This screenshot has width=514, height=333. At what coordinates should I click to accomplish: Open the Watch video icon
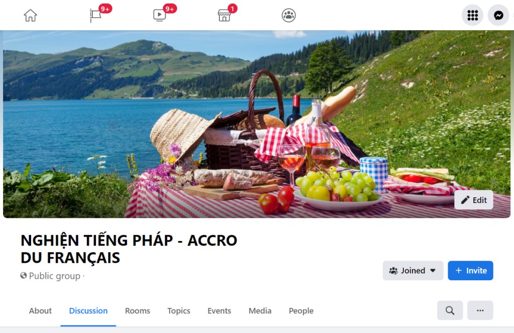tap(159, 15)
